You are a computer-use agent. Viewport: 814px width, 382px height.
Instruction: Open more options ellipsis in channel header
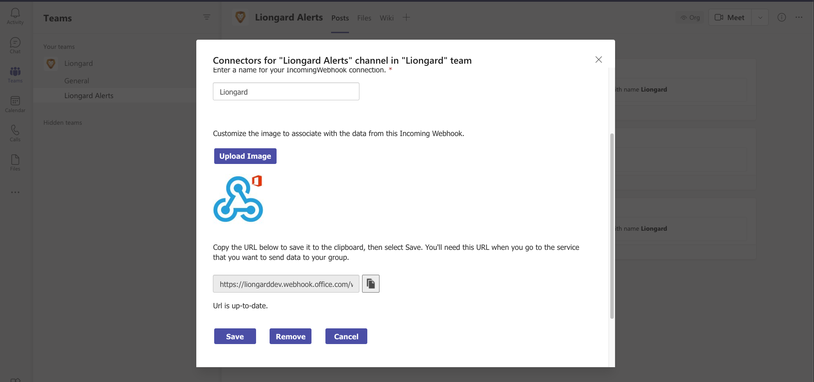click(x=799, y=17)
